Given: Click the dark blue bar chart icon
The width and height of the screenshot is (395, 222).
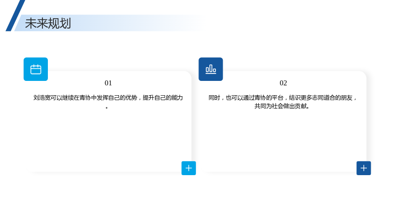Looking at the screenshot, I should (x=211, y=69).
